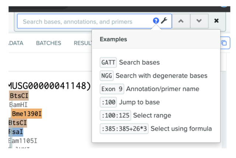
Task: Select the METADATA tab at left edge
Action: click(x=15, y=43)
